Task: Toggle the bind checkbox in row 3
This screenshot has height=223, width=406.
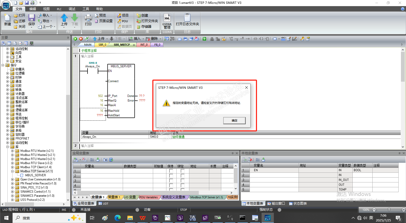Action: point(182,181)
